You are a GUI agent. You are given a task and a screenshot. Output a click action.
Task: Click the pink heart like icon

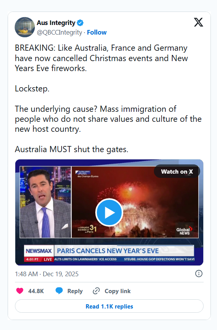[20, 291]
